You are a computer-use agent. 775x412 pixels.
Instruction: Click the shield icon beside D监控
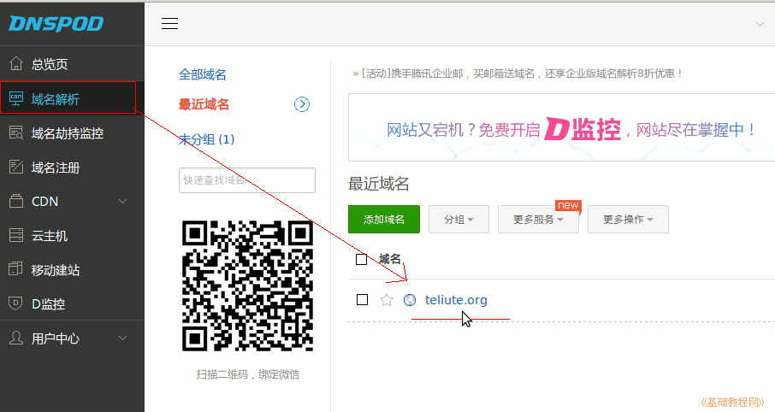pyautogui.click(x=16, y=303)
